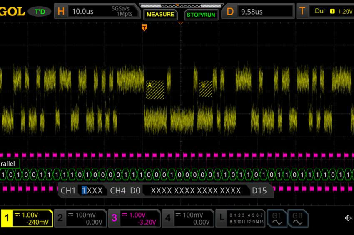Open the trigger T Dur settings panel
Image resolution: width=354 pixels, height=235 pixels.
[325, 11]
